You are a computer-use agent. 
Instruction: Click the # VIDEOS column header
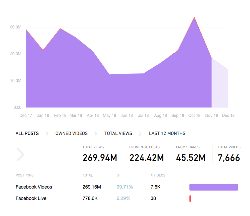[x=158, y=175]
